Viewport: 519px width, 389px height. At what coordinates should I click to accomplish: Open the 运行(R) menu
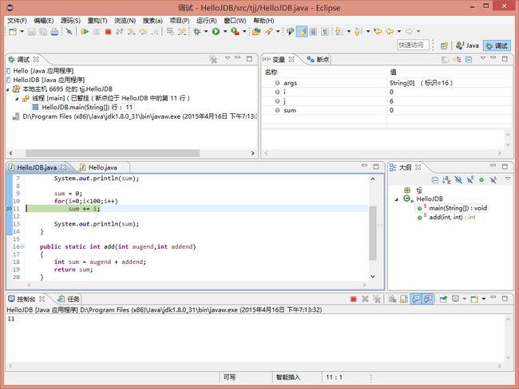point(207,21)
